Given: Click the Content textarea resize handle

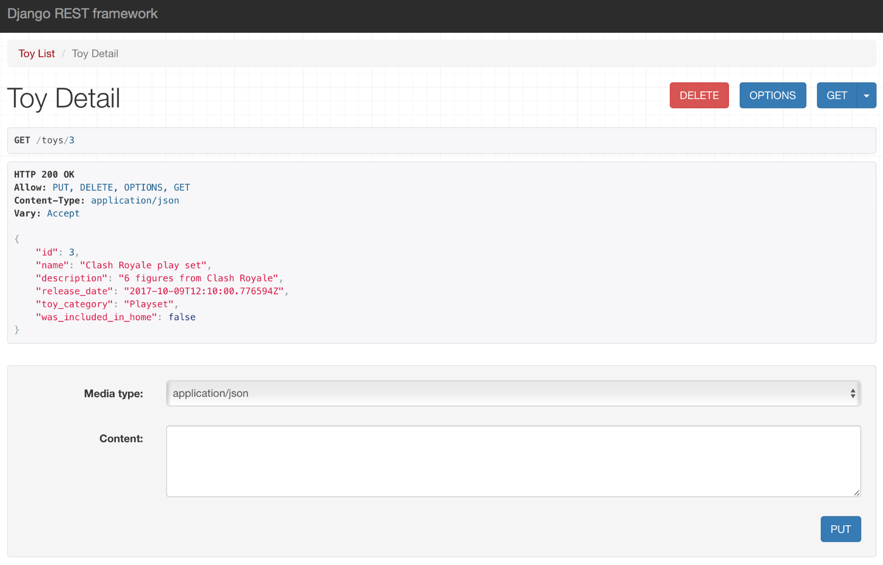Looking at the screenshot, I should pyautogui.click(x=857, y=493).
